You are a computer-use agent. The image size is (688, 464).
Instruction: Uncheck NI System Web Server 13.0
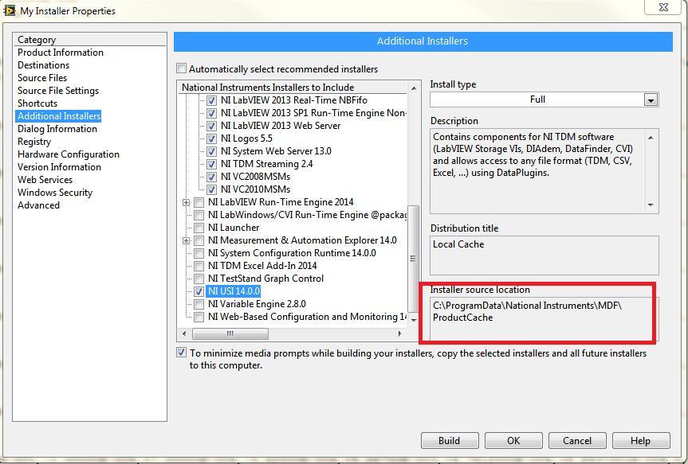[x=211, y=151]
